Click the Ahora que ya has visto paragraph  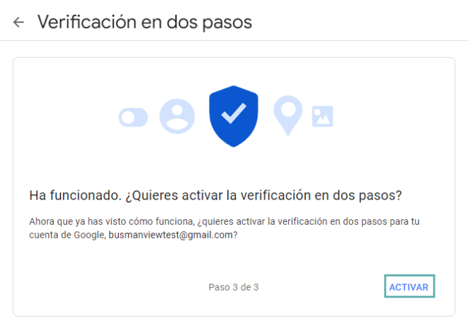225,228
